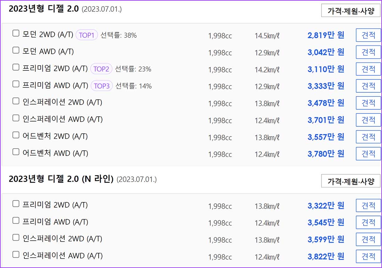Click the TOP3 badge

102,86
